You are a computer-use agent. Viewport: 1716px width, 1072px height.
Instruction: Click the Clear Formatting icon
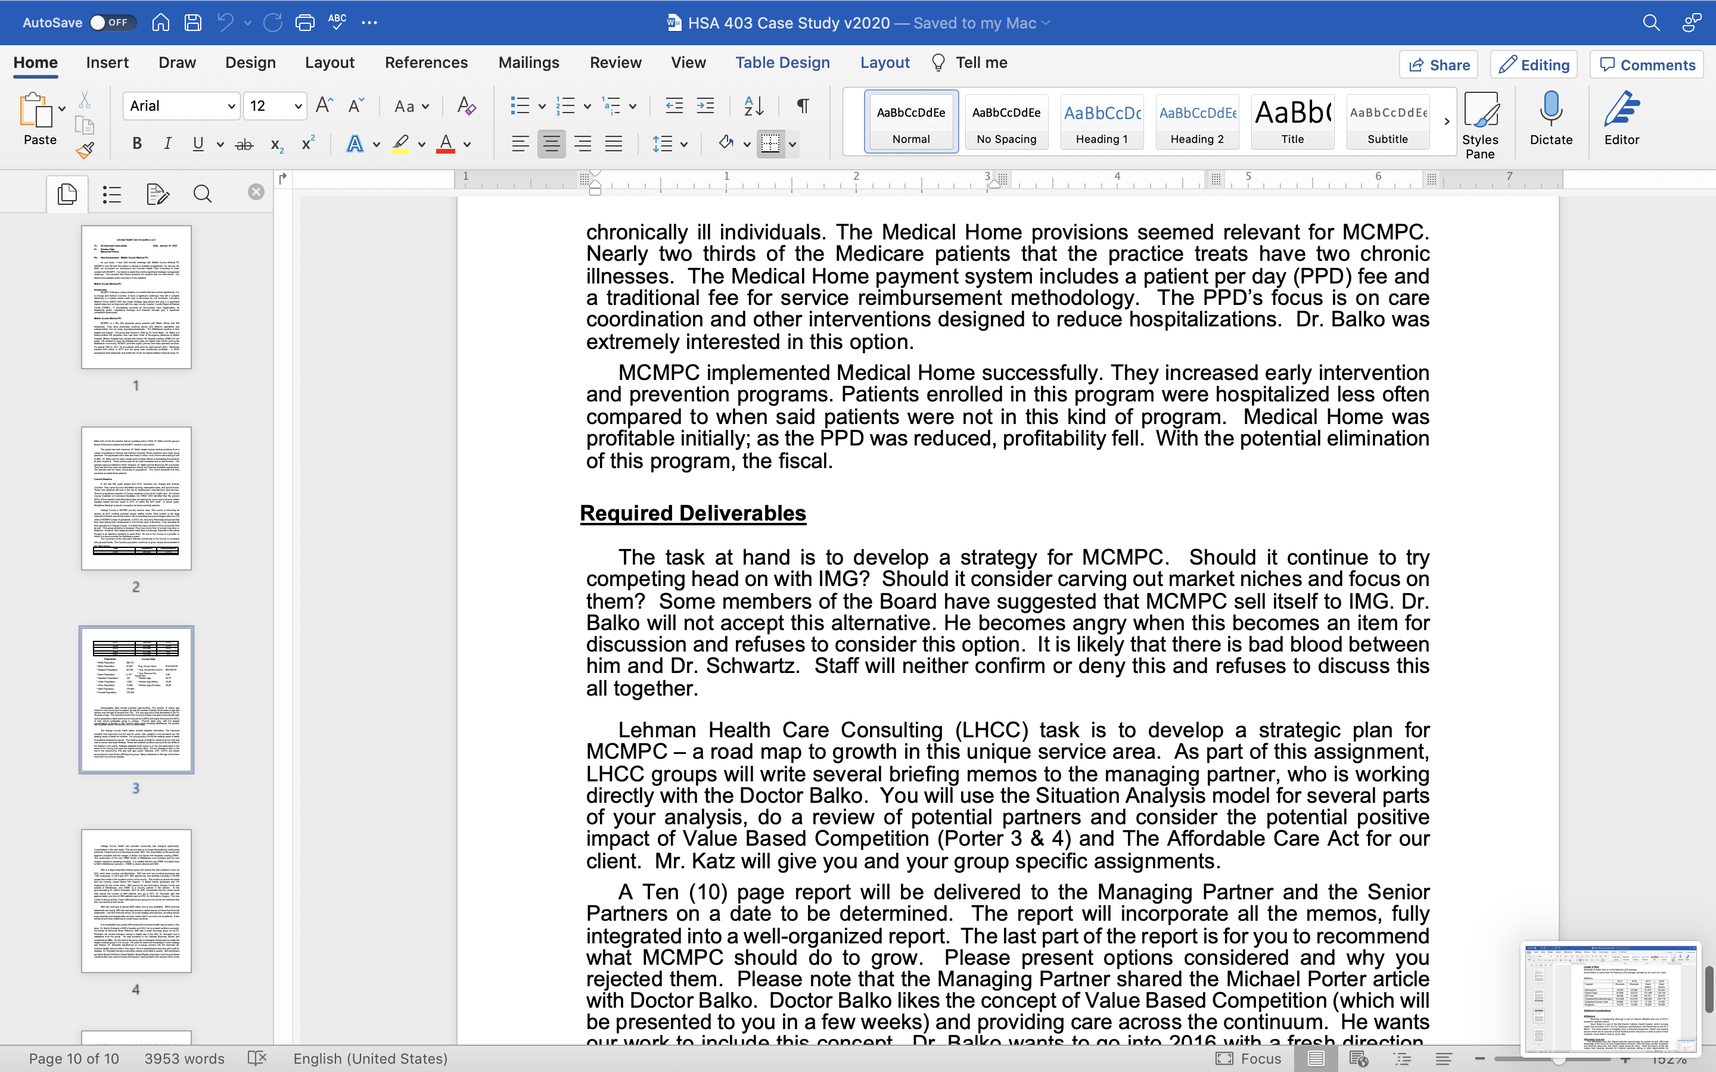point(466,105)
